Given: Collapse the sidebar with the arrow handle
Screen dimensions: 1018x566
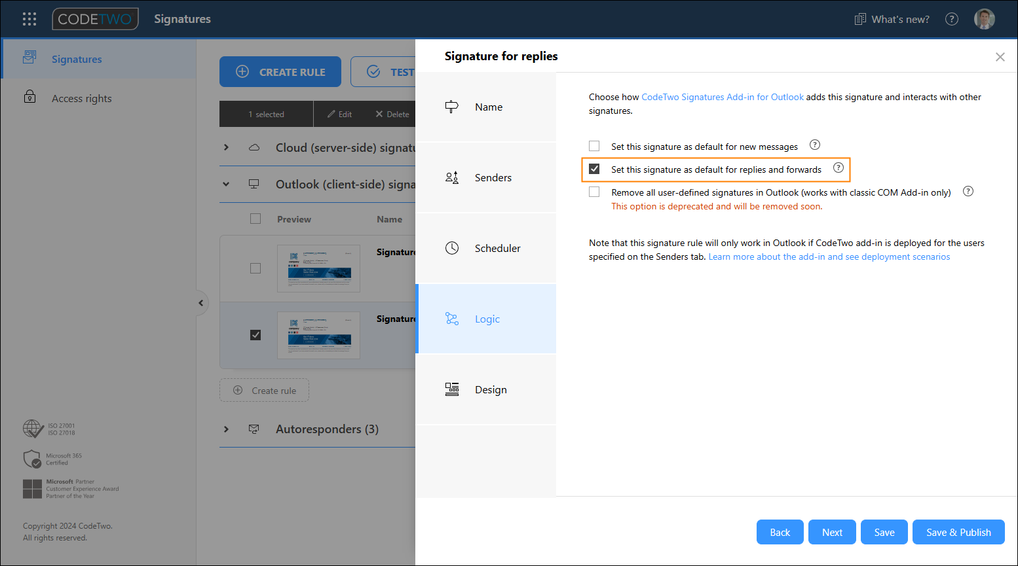Looking at the screenshot, I should (201, 303).
